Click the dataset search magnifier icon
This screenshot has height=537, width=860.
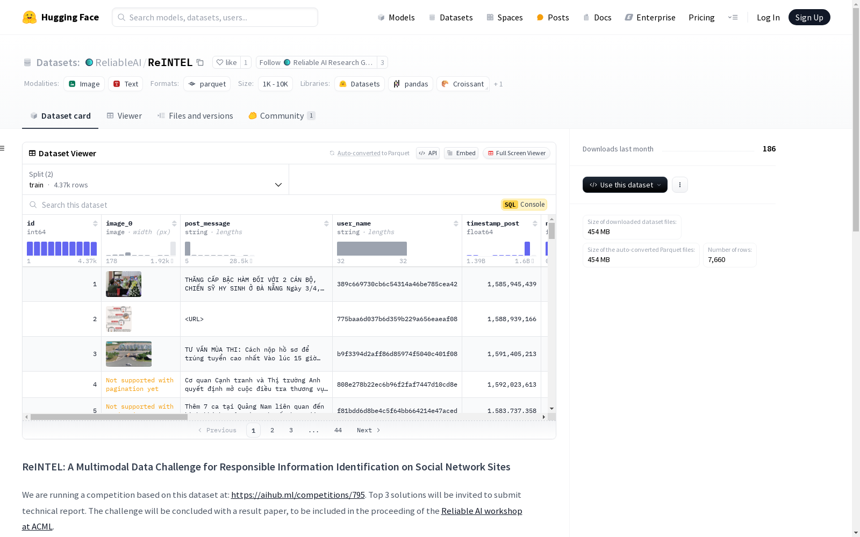pos(33,205)
